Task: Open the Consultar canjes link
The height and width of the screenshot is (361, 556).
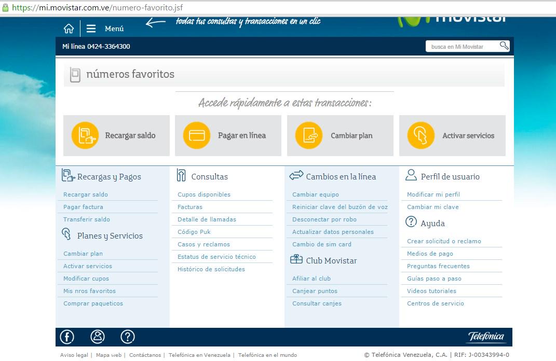Action: (317, 303)
